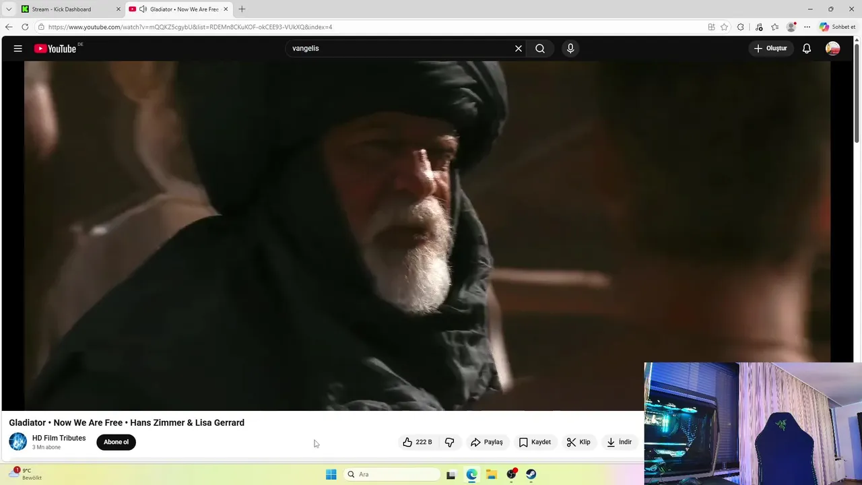Open Microsoft Edge from the taskbar
This screenshot has height=485, width=862.
471,474
